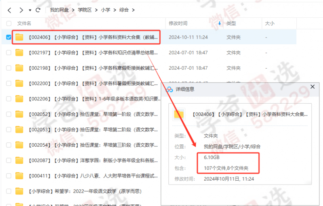Click 2024-07-01 18:47 in 【002197】 row
The height and width of the screenshot is (206, 323).
click(x=188, y=53)
